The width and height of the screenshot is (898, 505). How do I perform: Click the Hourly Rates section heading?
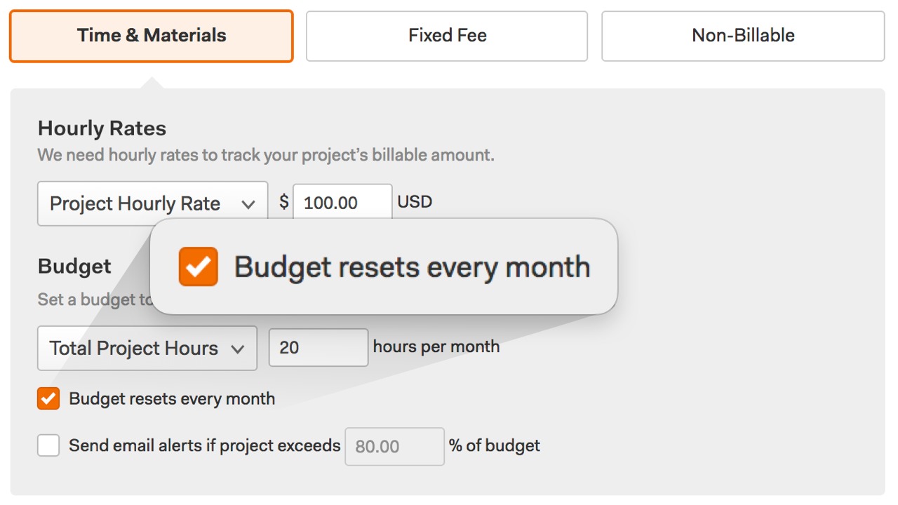(101, 128)
